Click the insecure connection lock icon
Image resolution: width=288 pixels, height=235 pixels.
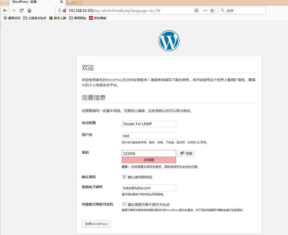(x=65, y=10)
